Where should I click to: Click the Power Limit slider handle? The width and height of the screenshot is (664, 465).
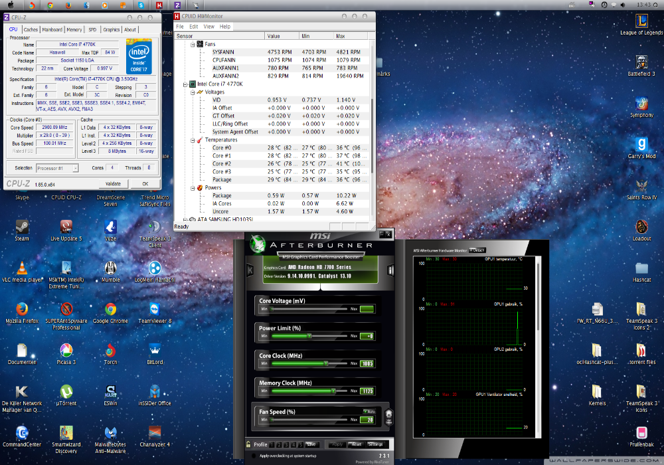(309, 336)
